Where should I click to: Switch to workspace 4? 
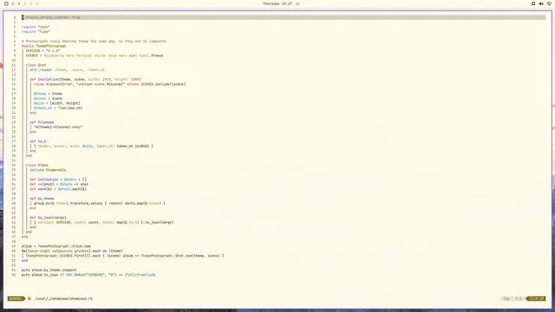pyautogui.click(x=31, y=3)
